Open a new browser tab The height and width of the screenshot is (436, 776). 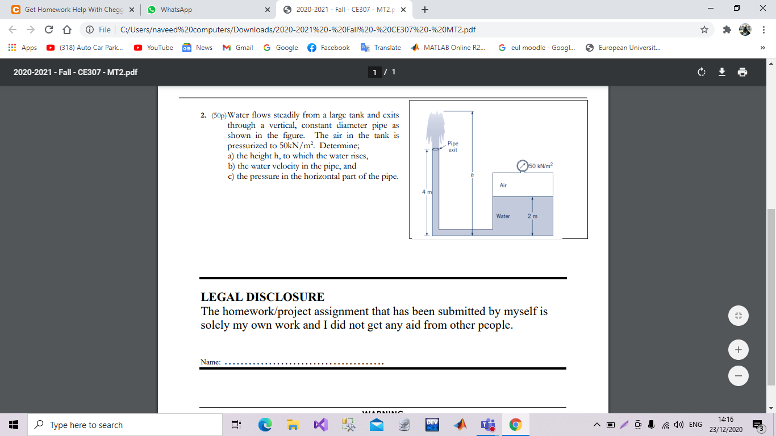tap(425, 10)
